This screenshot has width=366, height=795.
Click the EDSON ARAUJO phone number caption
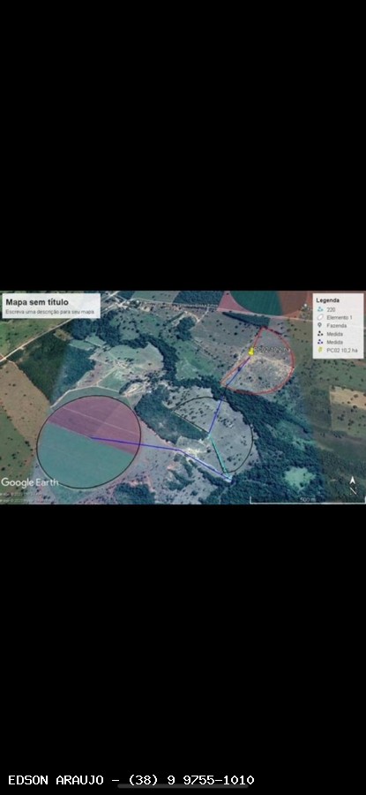tap(131, 780)
